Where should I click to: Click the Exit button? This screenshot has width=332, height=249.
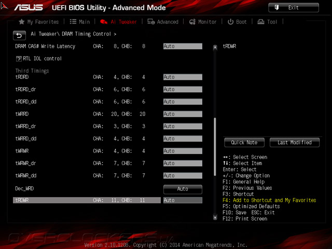(294, 8)
